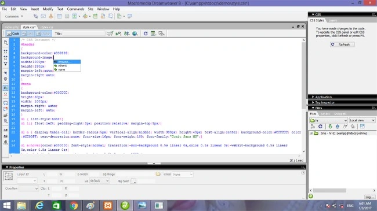Click Put files blue arrow in Files panel

[338, 127]
